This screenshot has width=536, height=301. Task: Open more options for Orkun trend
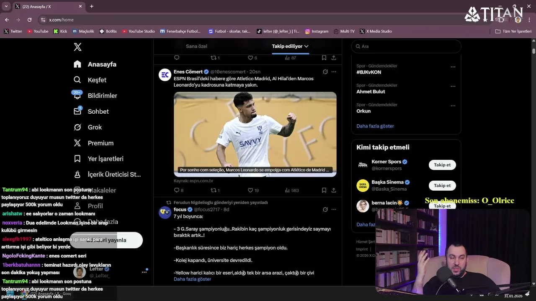453,106
